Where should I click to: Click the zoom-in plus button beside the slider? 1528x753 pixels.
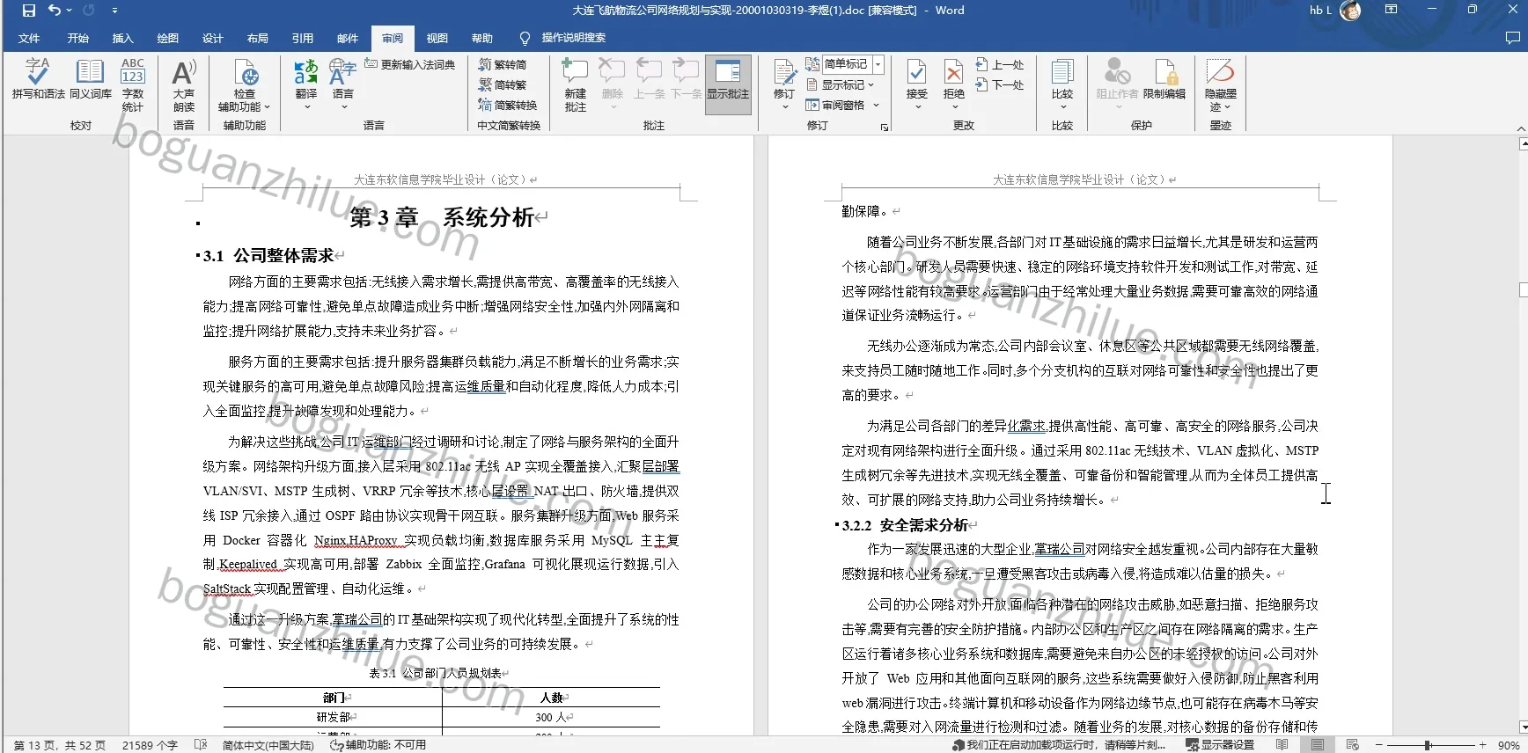(x=1483, y=745)
